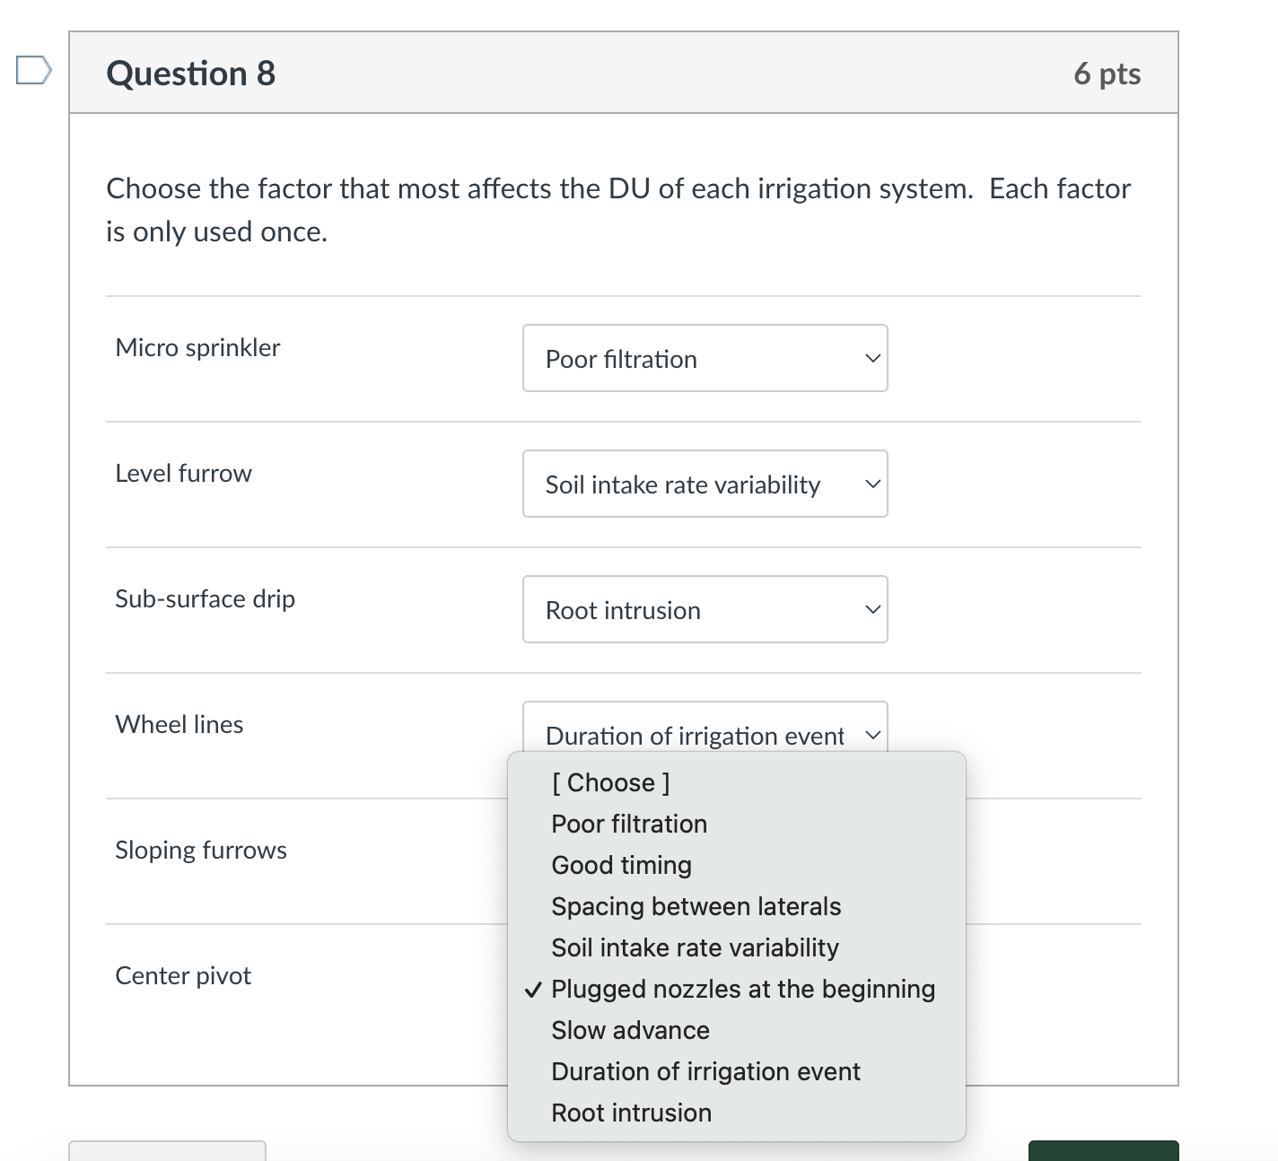Screen dimensions: 1278x1161
Task: Select the '[ Choose ]' placeholder option
Action: click(x=610, y=782)
